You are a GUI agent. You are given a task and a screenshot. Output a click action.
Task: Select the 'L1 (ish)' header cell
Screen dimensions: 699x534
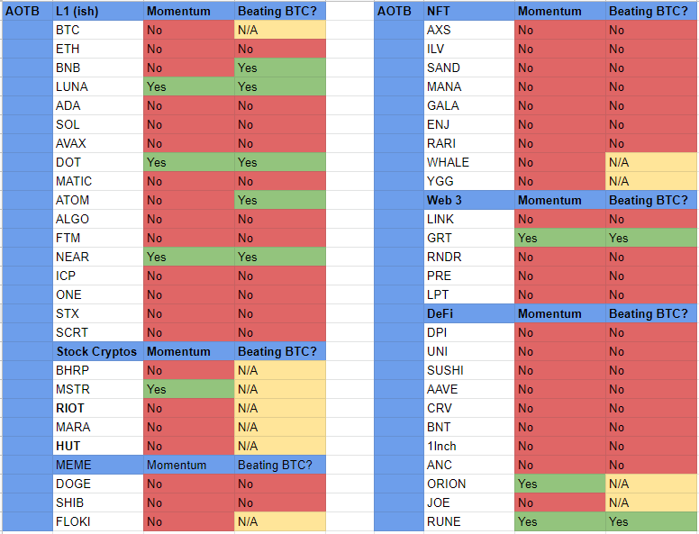click(97, 11)
